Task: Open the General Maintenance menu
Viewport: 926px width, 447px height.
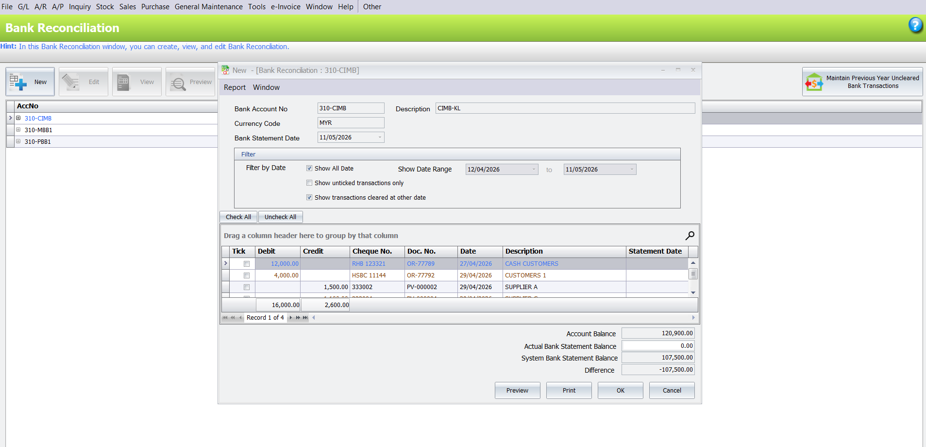Action: pyautogui.click(x=209, y=7)
